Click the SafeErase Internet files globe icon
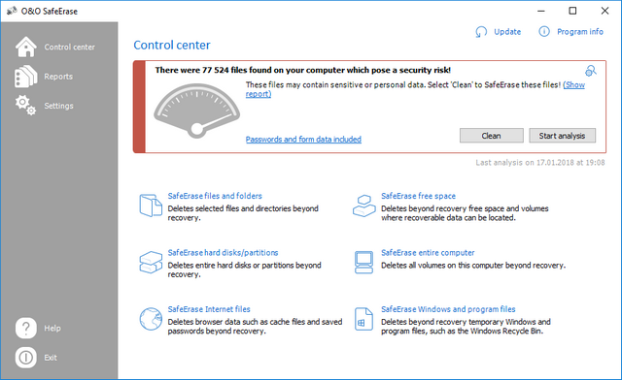The height and width of the screenshot is (380, 622). 151,319
